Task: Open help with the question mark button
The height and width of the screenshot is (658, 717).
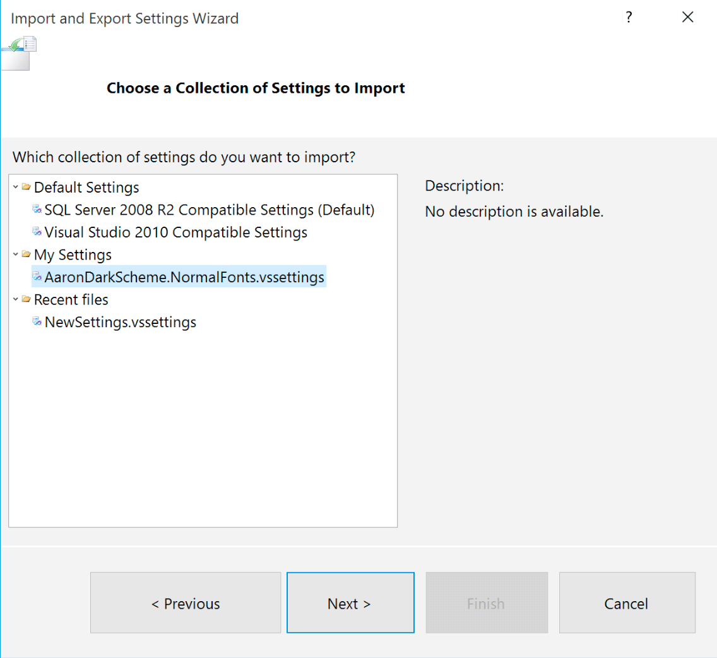Action: (x=628, y=18)
